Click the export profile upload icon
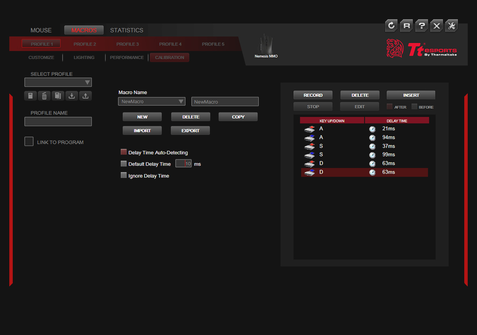 [x=85, y=96]
